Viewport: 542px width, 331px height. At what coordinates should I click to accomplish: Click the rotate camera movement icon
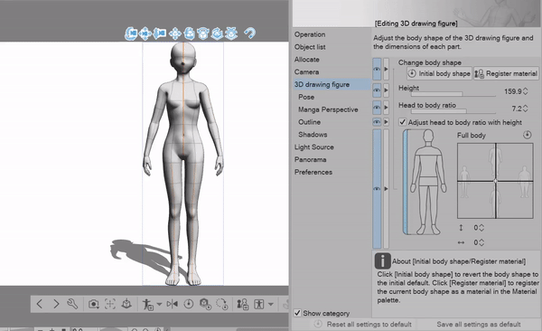click(x=131, y=33)
